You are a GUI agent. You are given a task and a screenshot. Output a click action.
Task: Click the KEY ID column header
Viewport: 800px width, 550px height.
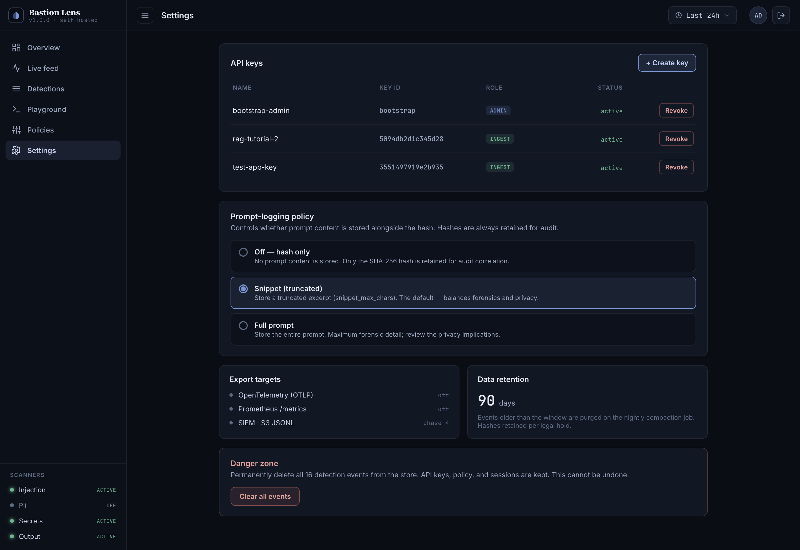390,87
